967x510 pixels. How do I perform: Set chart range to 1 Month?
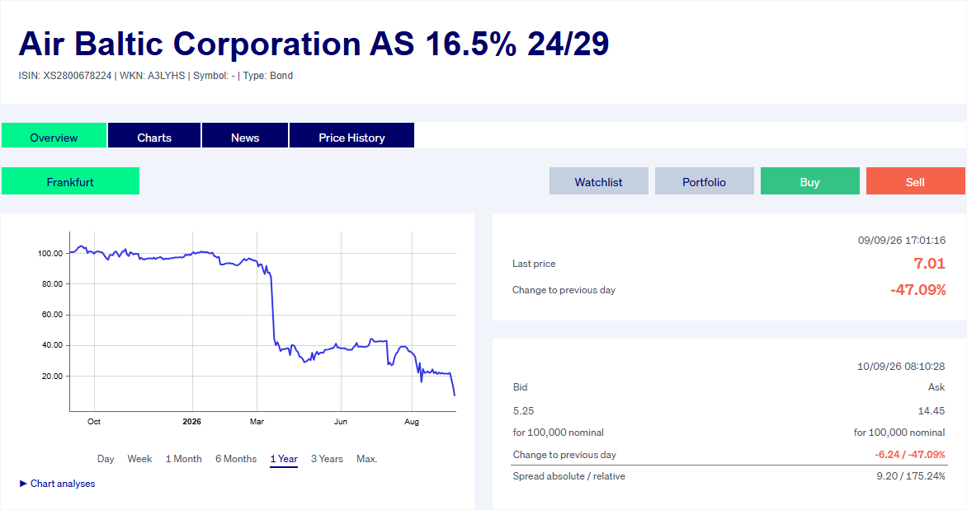point(184,459)
